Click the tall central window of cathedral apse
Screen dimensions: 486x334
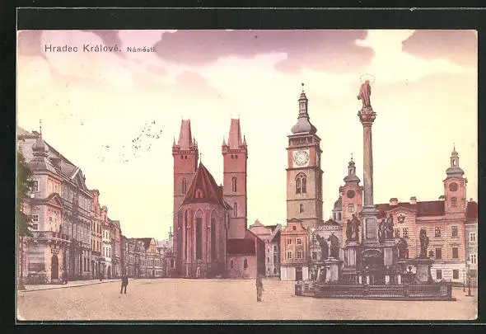pyautogui.click(x=199, y=235)
